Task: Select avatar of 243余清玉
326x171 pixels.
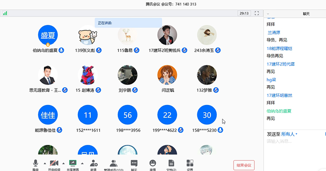Action: (207, 35)
